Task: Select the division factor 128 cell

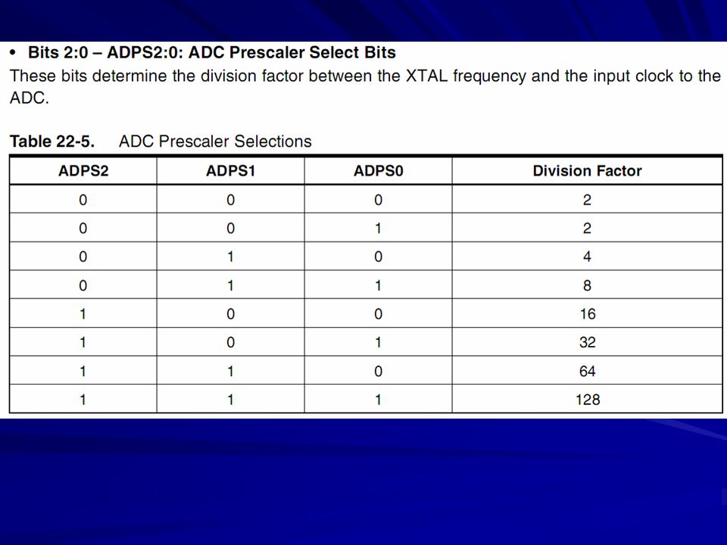Action: pyautogui.click(x=588, y=399)
